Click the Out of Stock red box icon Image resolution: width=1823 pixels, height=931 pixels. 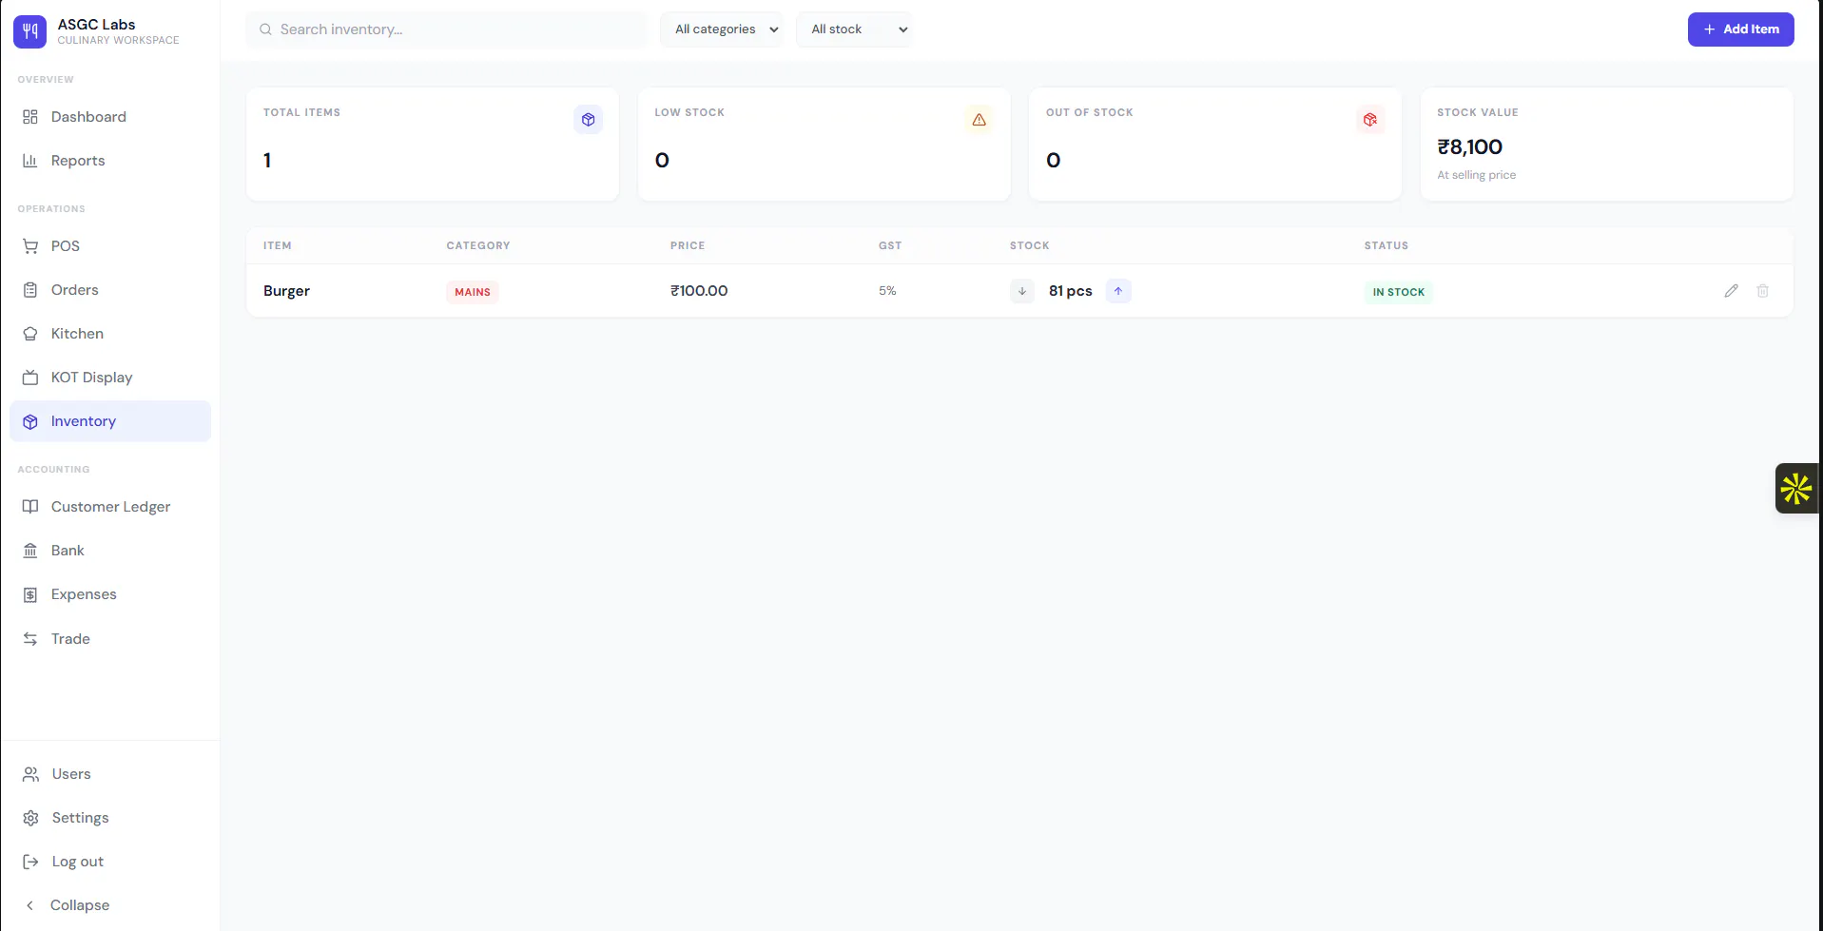point(1370,120)
